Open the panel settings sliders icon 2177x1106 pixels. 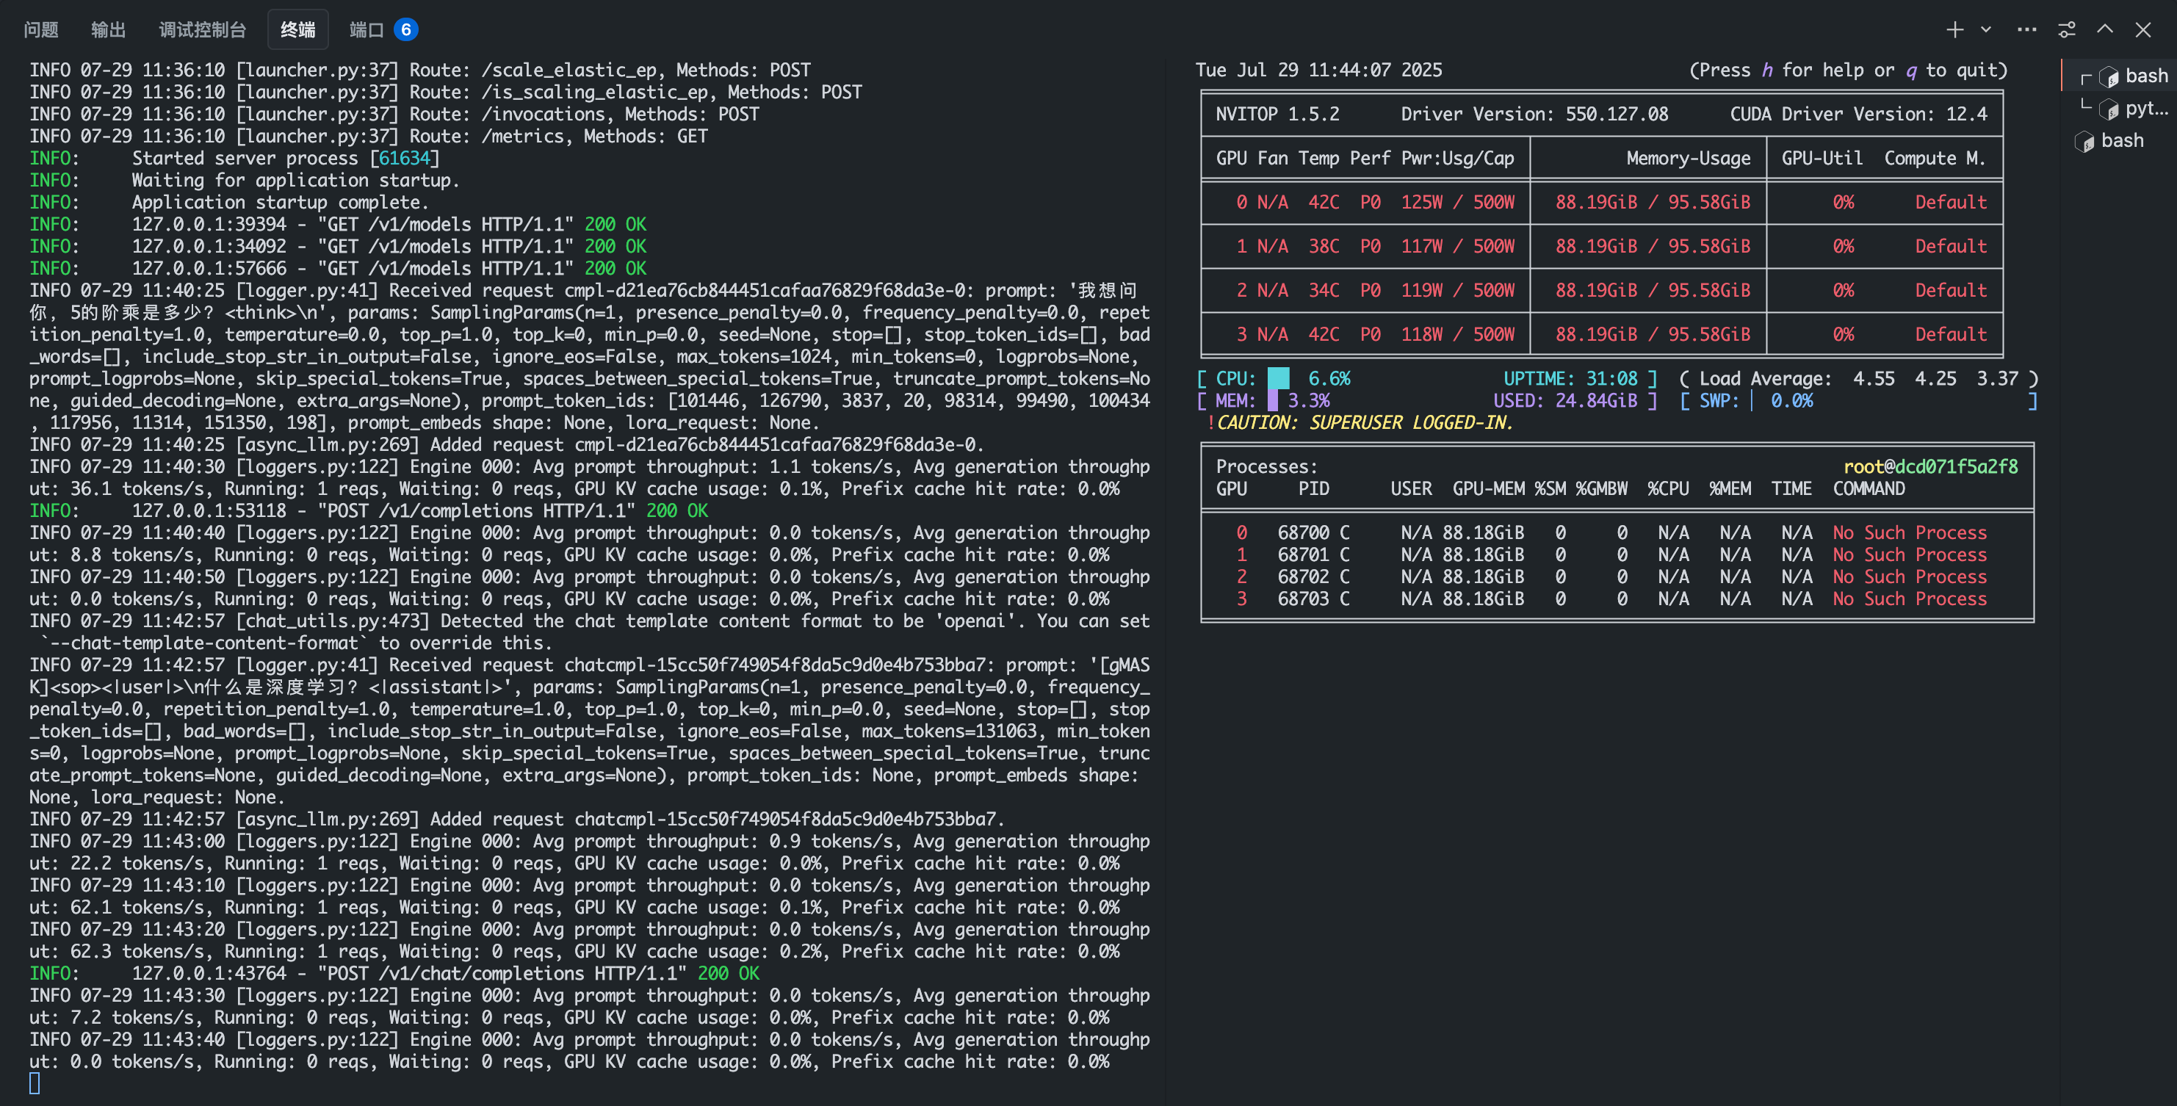(x=2066, y=30)
